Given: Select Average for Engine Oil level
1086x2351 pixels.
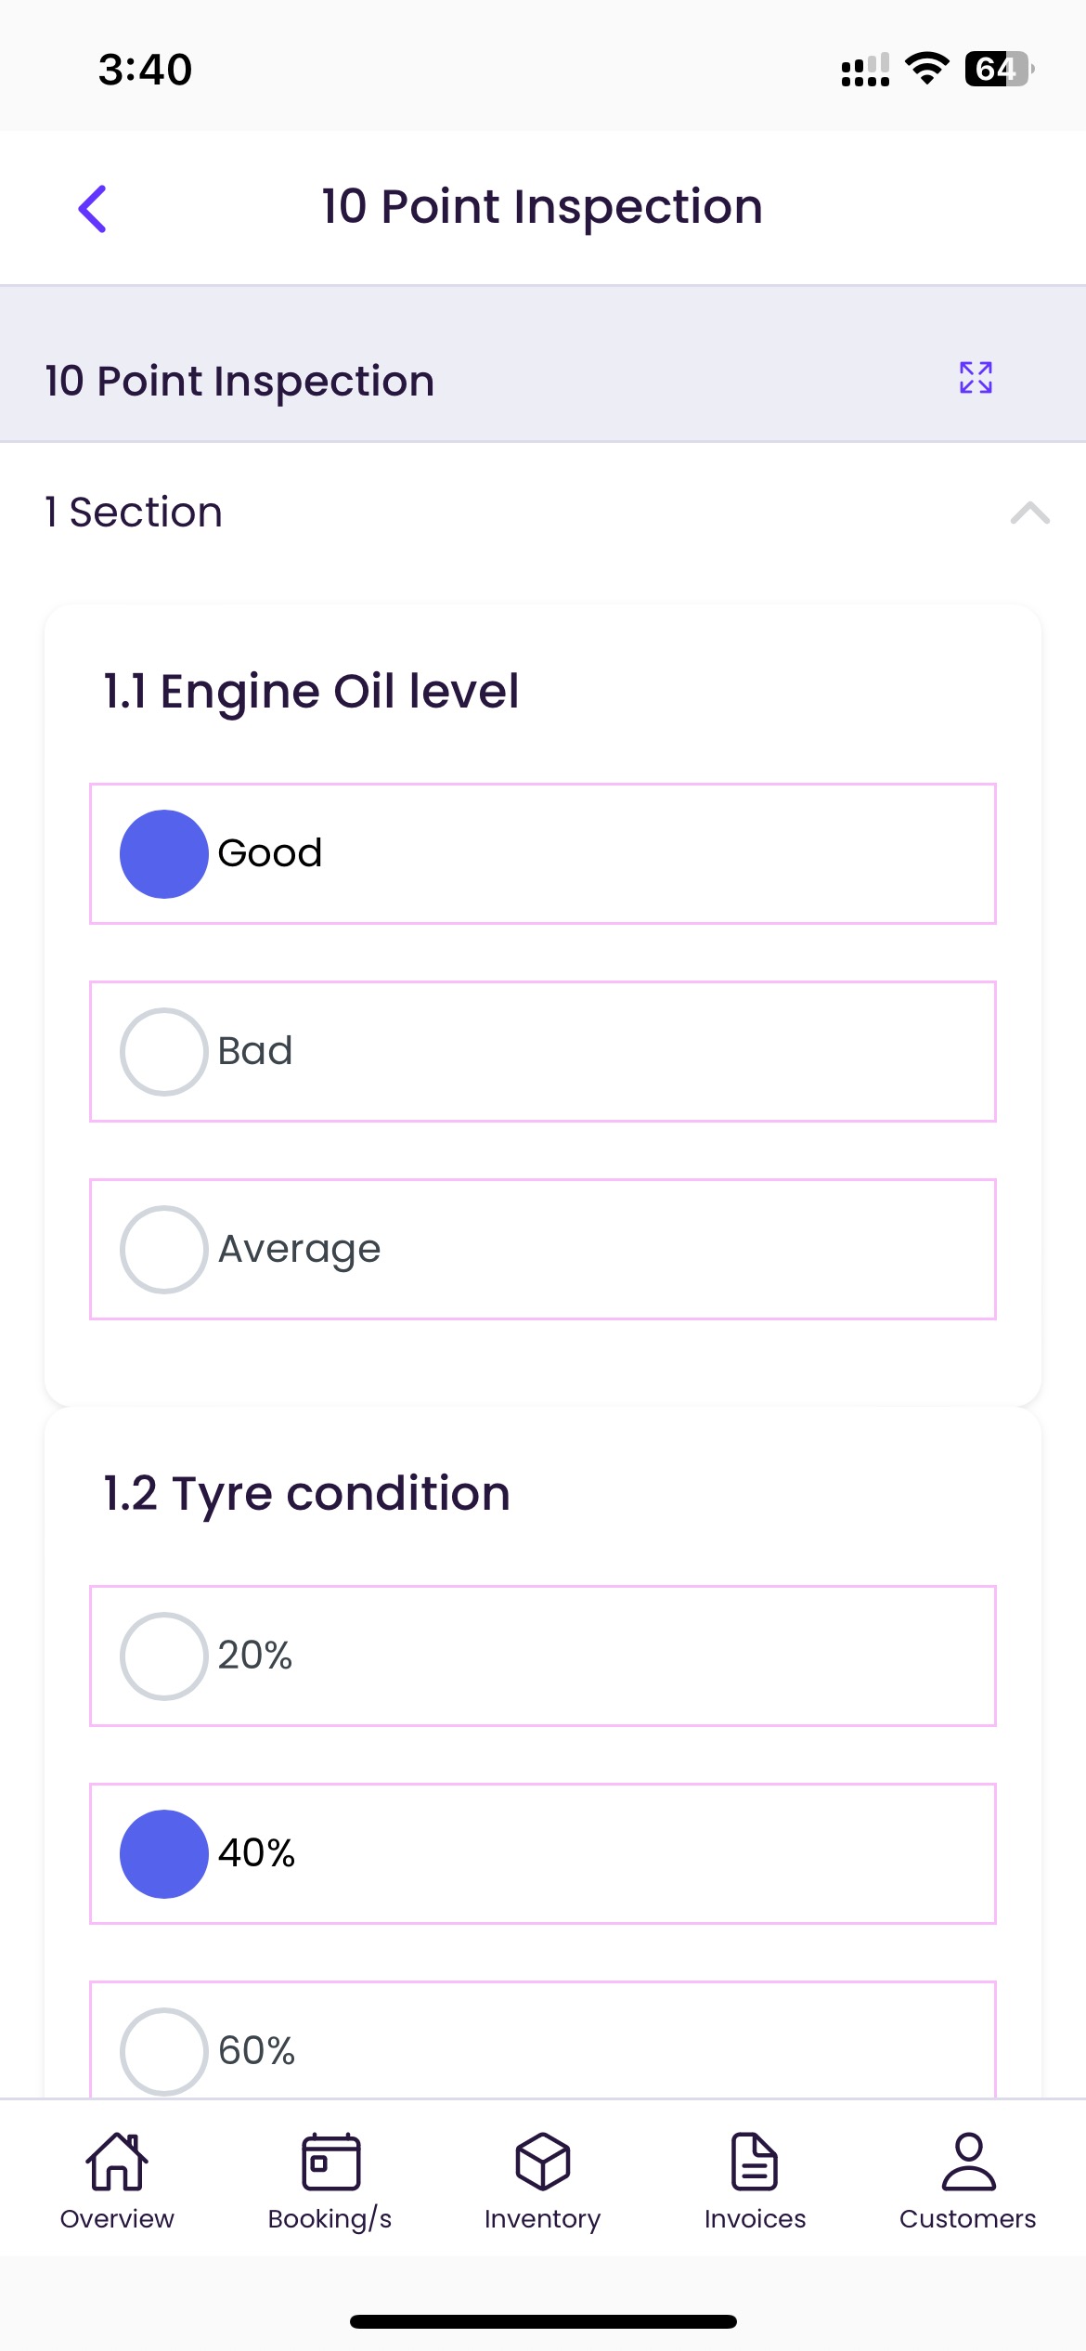Looking at the screenshot, I should pyautogui.click(x=164, y=1250).
